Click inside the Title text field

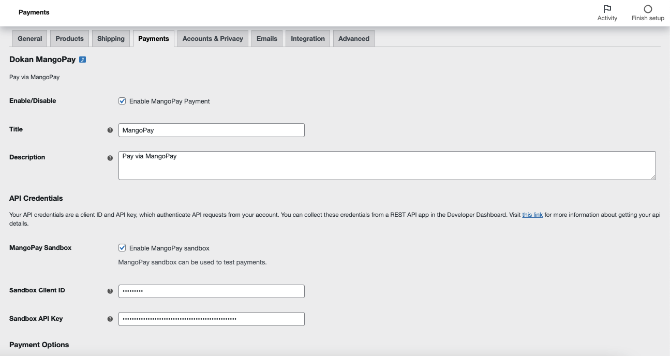coord(211,130)
